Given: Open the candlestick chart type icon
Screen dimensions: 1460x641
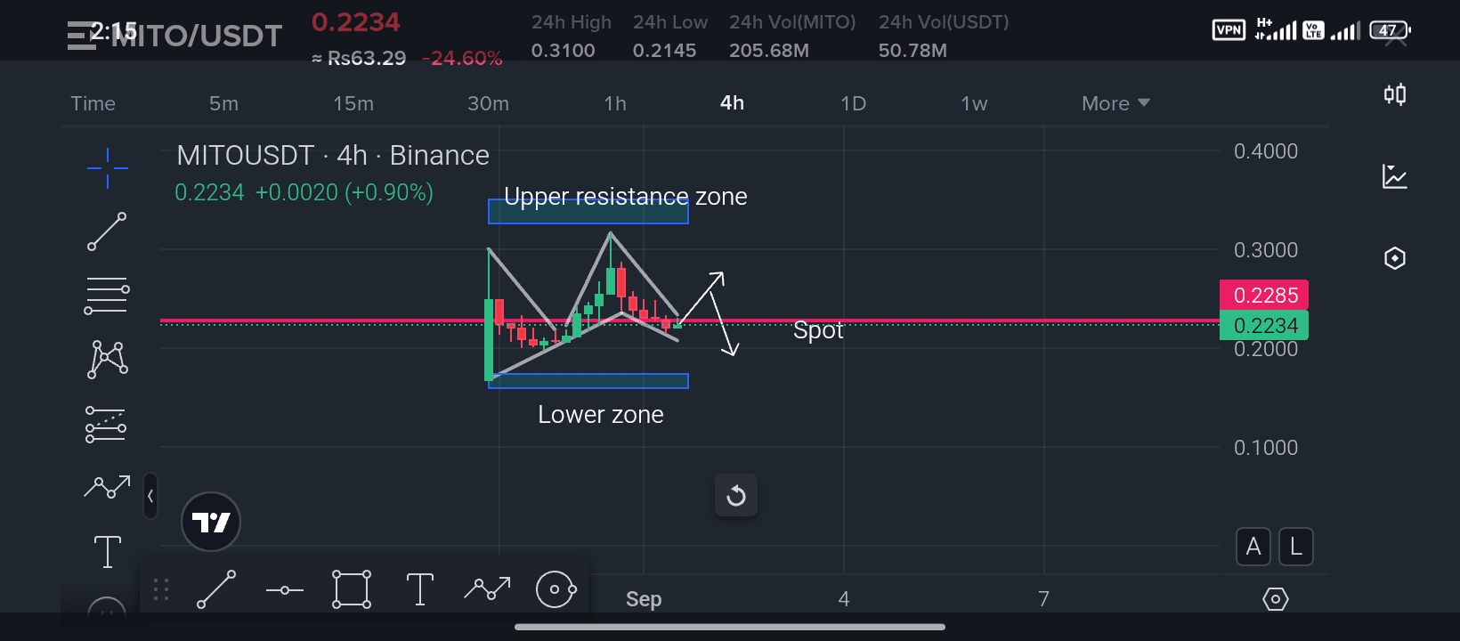Looking at the screenshot, I should (1395, 94).
